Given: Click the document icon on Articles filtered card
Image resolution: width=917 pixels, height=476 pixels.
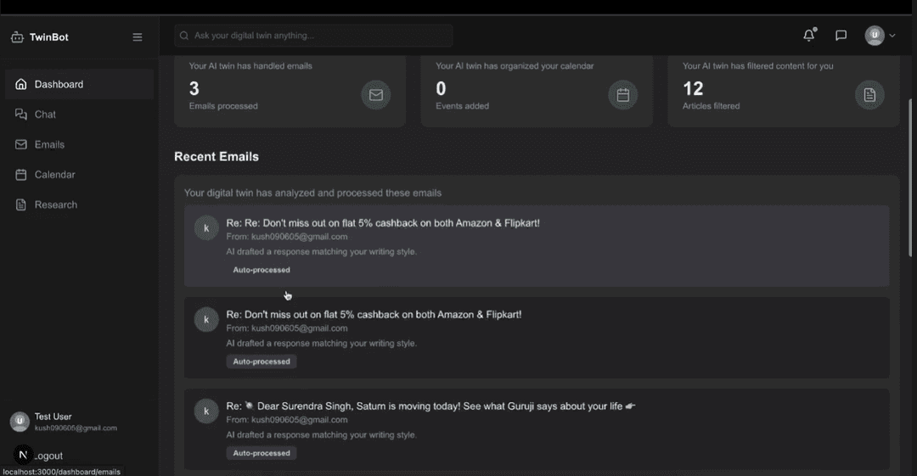Looking at the screenshot, I should point(869,95).
